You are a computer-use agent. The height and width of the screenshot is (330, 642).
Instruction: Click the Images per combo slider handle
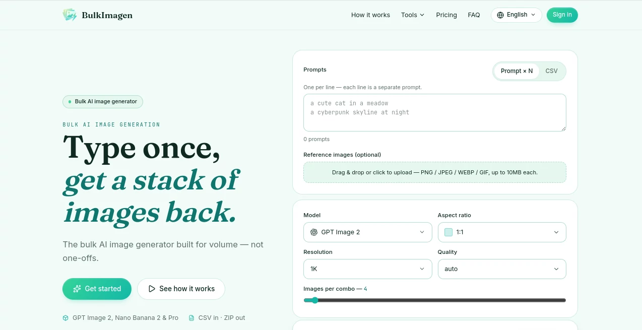(315, 300)
